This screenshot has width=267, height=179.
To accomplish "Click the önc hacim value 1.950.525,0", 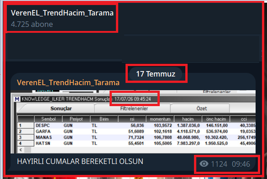I will [x=216, y=143].
